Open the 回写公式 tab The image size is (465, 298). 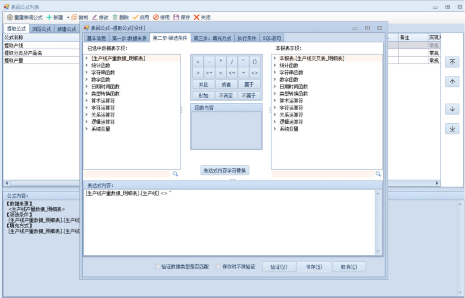(42, 29)
